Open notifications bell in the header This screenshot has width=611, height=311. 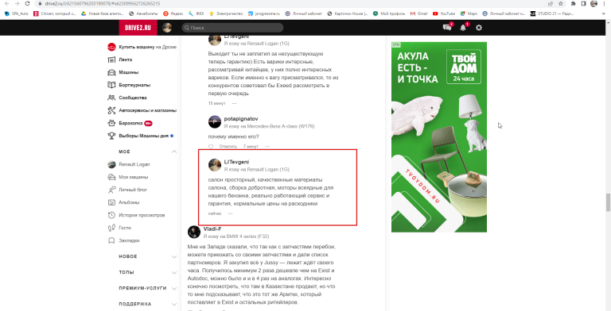[463, 28]
